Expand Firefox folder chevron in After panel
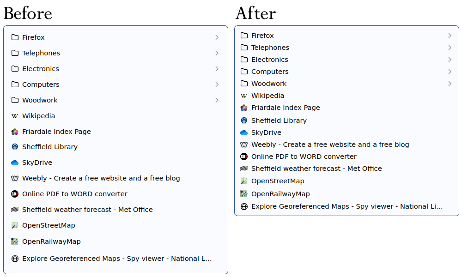Image resolution: width=462 pixels, height=277 pixels. pos(450,36)
